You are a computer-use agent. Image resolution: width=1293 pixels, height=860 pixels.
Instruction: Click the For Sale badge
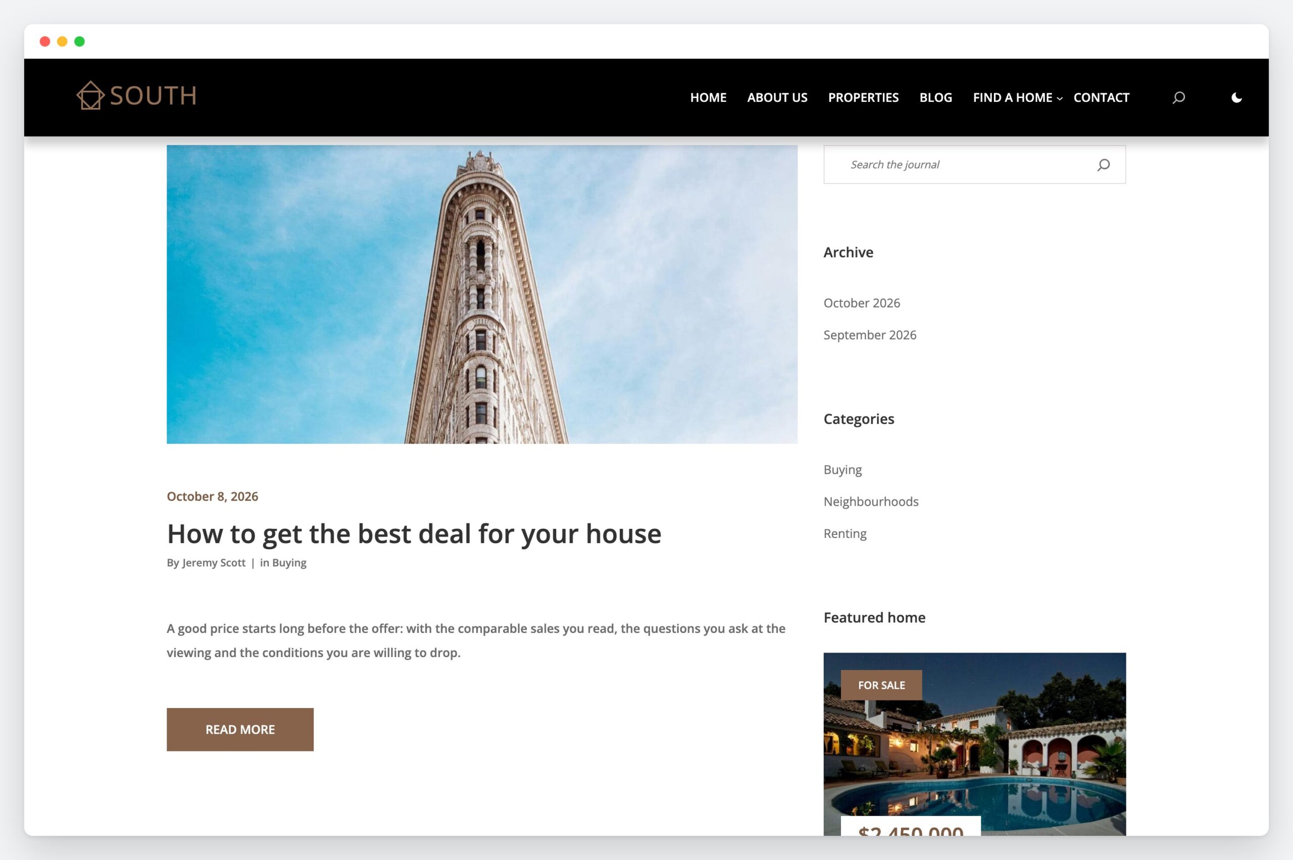tap(881, 685)
